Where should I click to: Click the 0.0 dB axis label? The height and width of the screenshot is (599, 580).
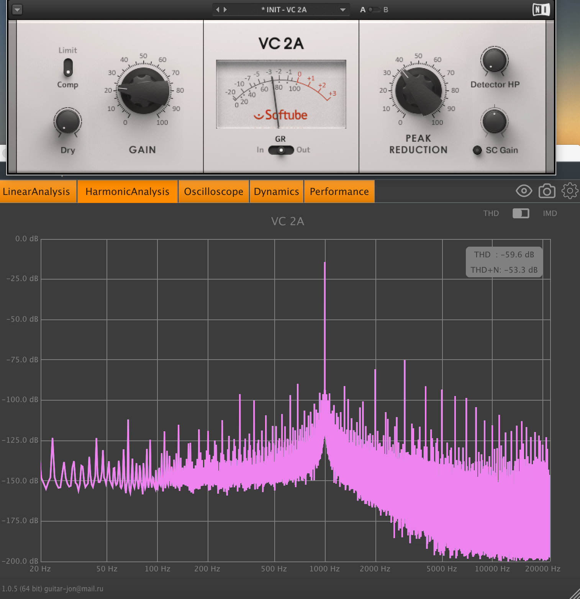pyautogui.click(x=27, y=239)
